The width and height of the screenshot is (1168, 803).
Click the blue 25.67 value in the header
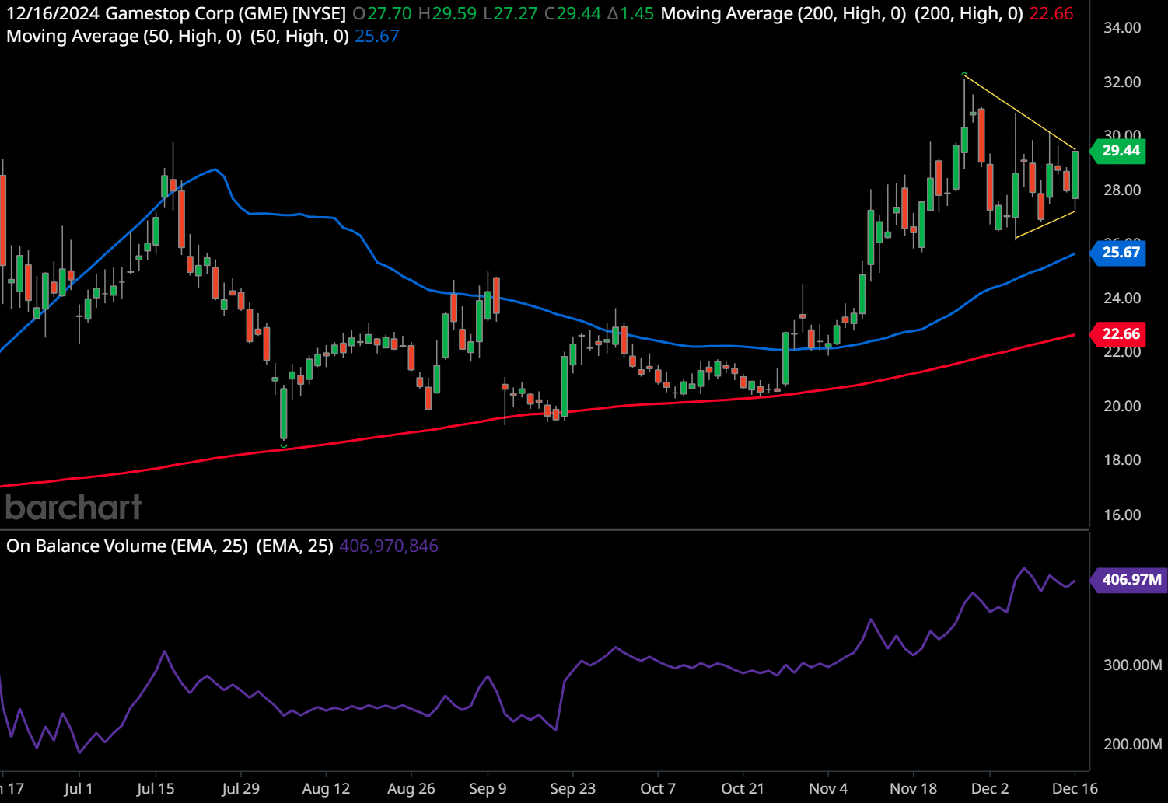[377, 36]
